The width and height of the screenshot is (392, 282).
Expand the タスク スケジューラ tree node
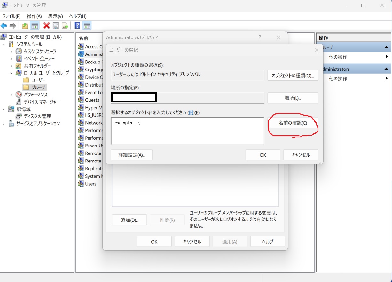point(11,51)
